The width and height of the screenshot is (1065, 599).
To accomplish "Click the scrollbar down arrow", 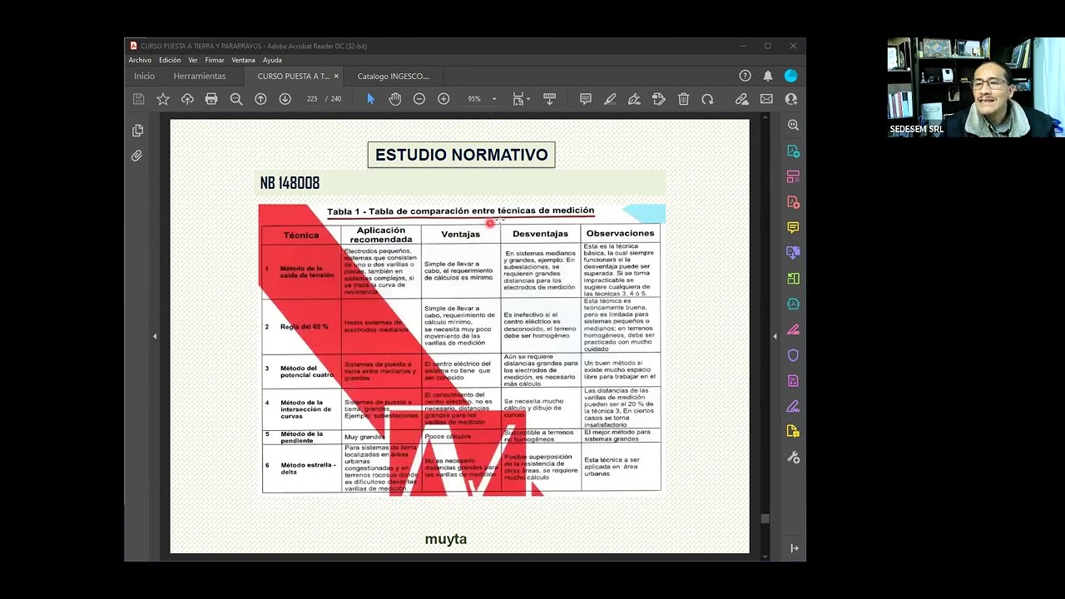I will pyautogui.click(x=765, y=556).
